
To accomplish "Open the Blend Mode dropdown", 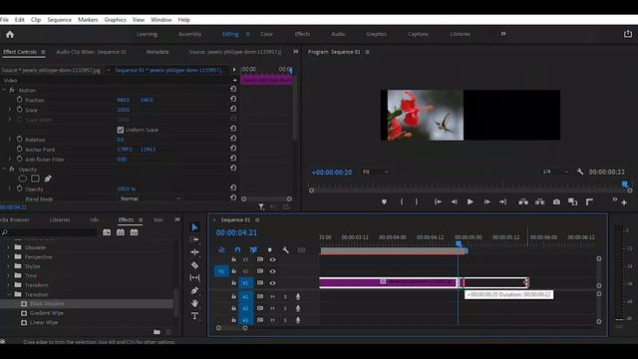I will [150, 198].
